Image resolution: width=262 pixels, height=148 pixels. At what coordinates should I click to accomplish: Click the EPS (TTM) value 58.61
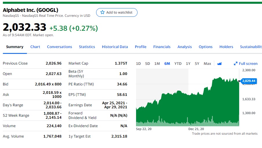tap(122, 94)
